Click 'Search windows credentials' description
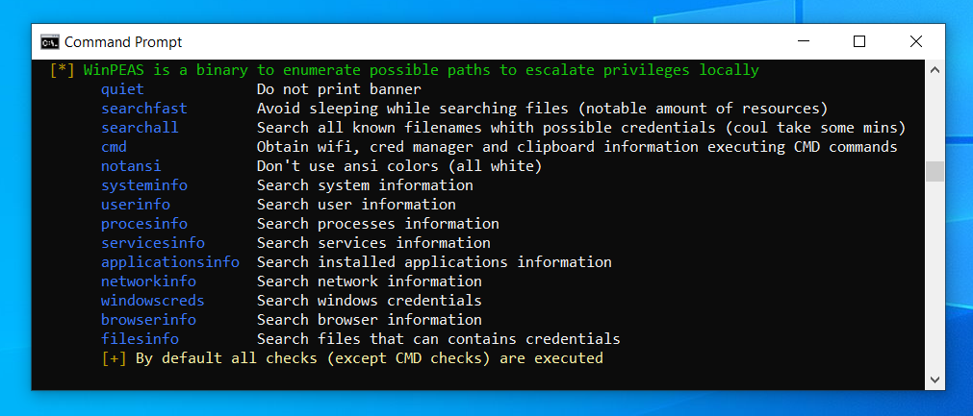This screenshot has height=416, width=973. [x=370, y=301]
